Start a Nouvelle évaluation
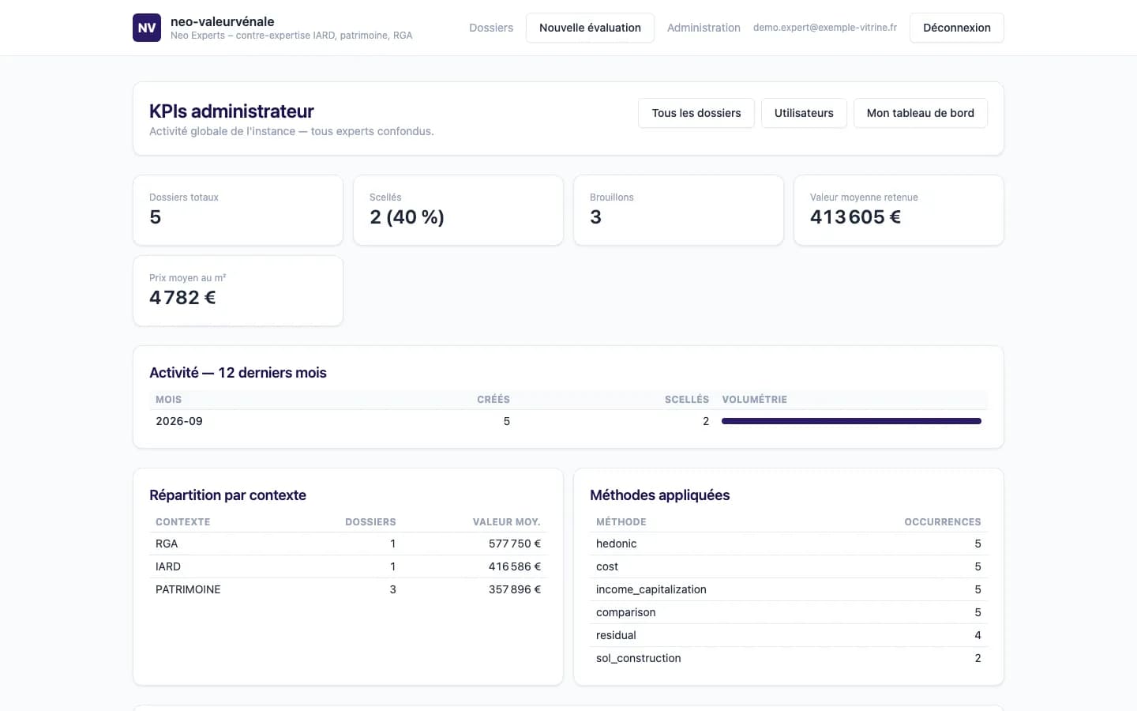The height and width of the screenshot is (711, 1137). [590, 28]
